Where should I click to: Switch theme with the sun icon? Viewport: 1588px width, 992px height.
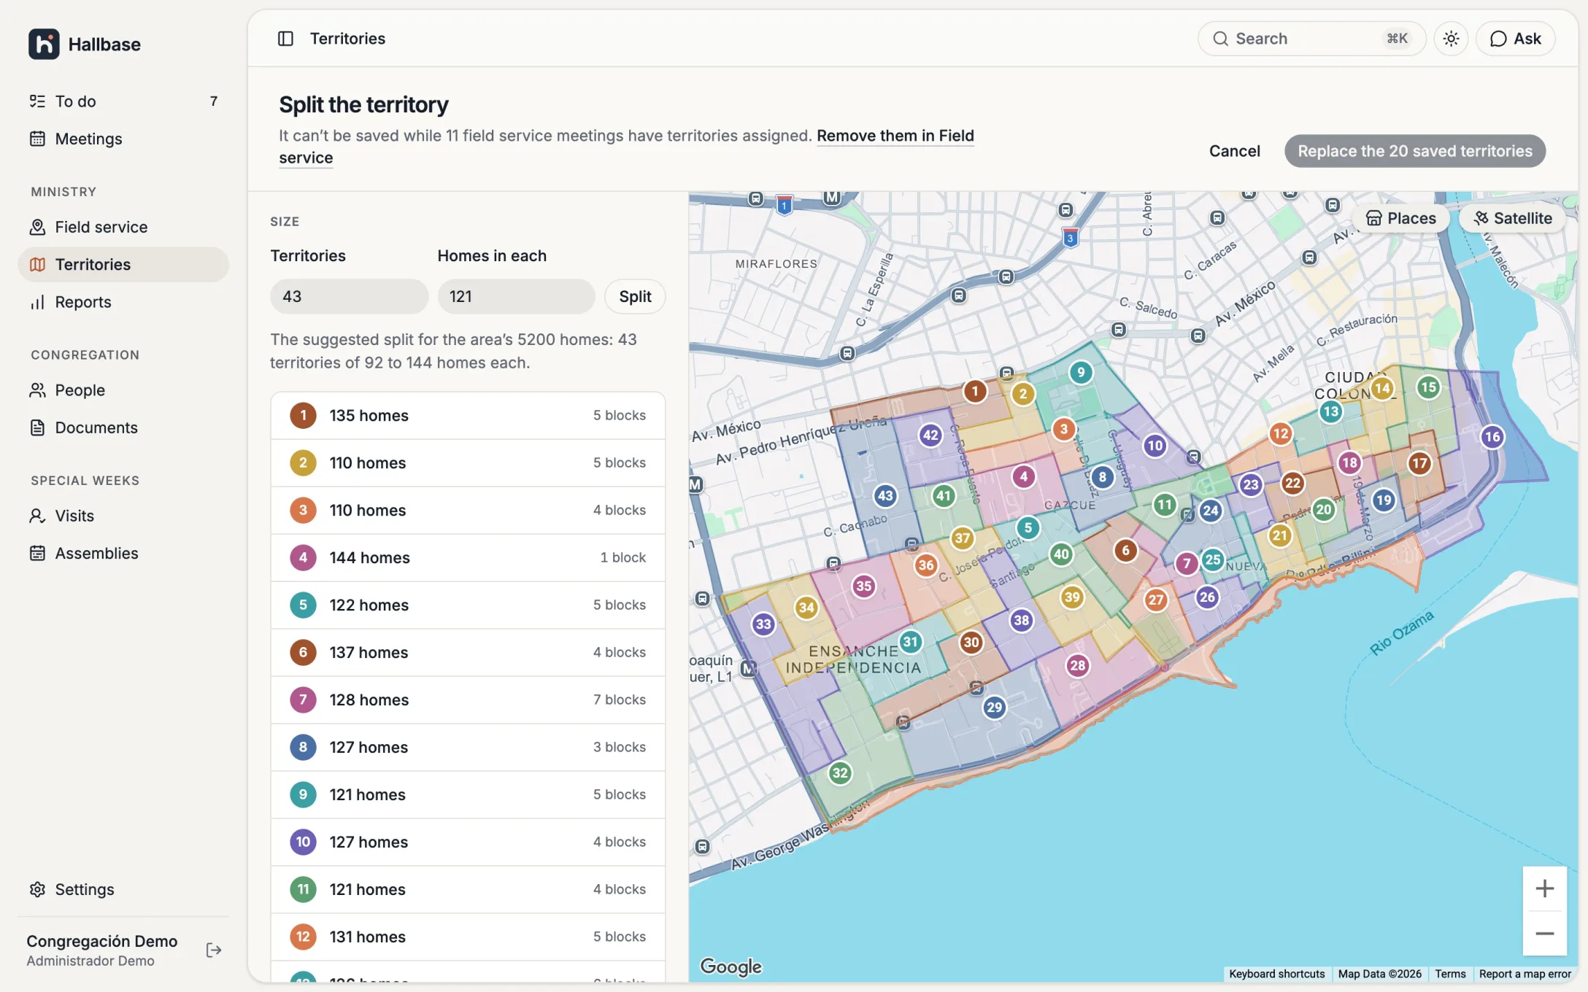coord(1451,39)
